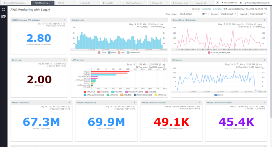This screenshot has height=147, width=272.
Task: Toggle AWS/EC2 series in AWS Services legend
Action: tap(90, 92)
